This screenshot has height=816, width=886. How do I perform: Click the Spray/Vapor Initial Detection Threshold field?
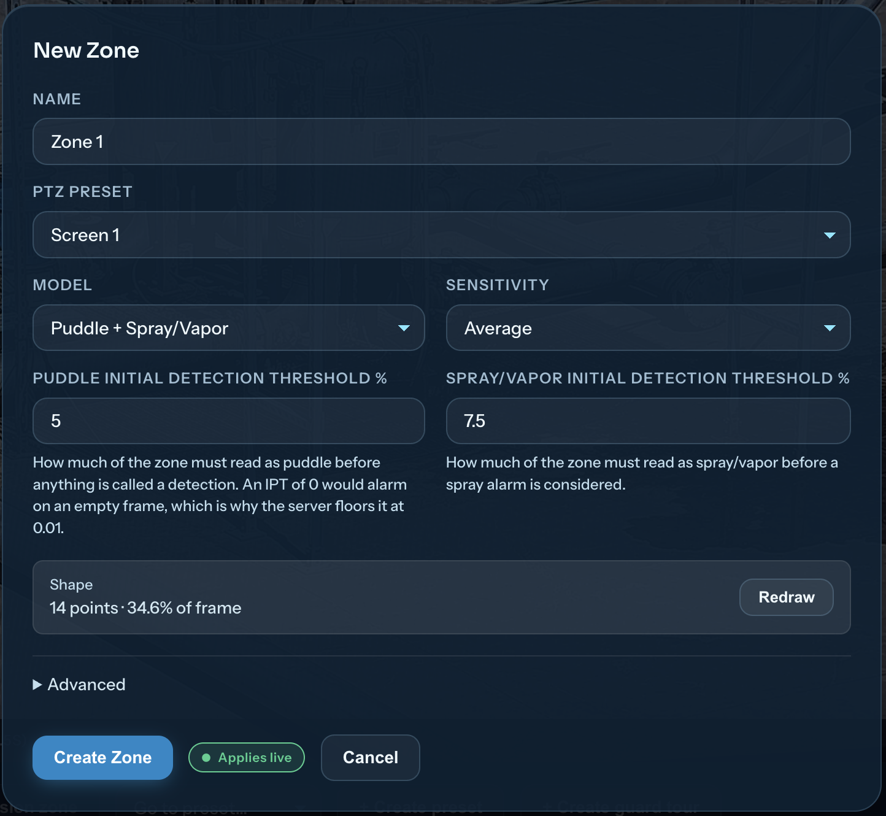pos(648,421)
